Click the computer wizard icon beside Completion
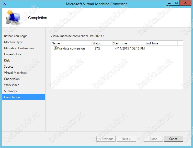Image resolution: width=193 pixels, height=148 pixels. 13,18
